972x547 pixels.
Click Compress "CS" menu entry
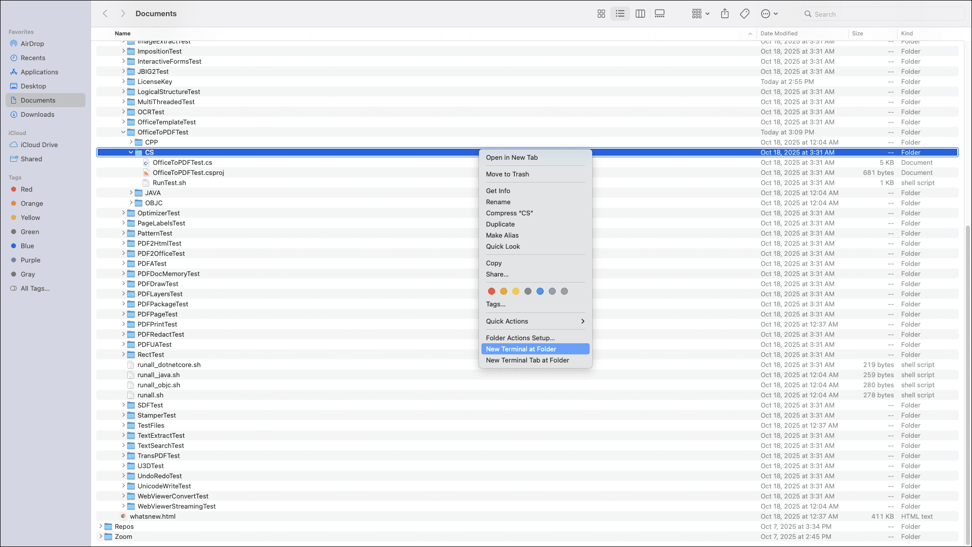[509, 213]
